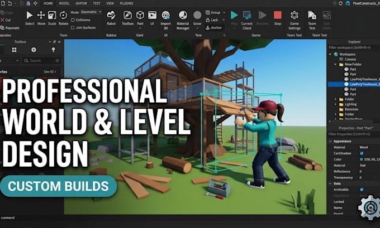The width and height of the screenshot is (380, 228).
Task: Click the new file icon in title bar
Action: (3, 3)
